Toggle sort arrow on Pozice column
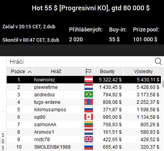 [30, 72]
